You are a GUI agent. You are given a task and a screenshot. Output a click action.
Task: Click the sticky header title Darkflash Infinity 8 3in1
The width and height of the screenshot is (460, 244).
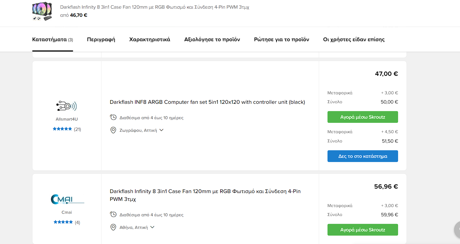[x=155, y=7]
